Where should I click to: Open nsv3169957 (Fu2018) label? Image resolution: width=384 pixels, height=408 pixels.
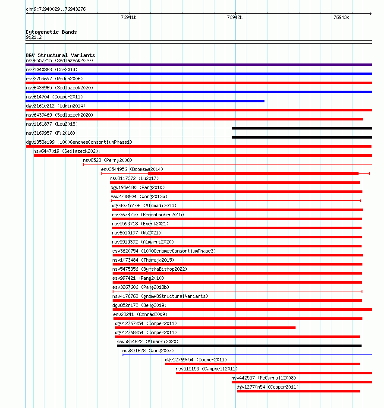[50, 133]
